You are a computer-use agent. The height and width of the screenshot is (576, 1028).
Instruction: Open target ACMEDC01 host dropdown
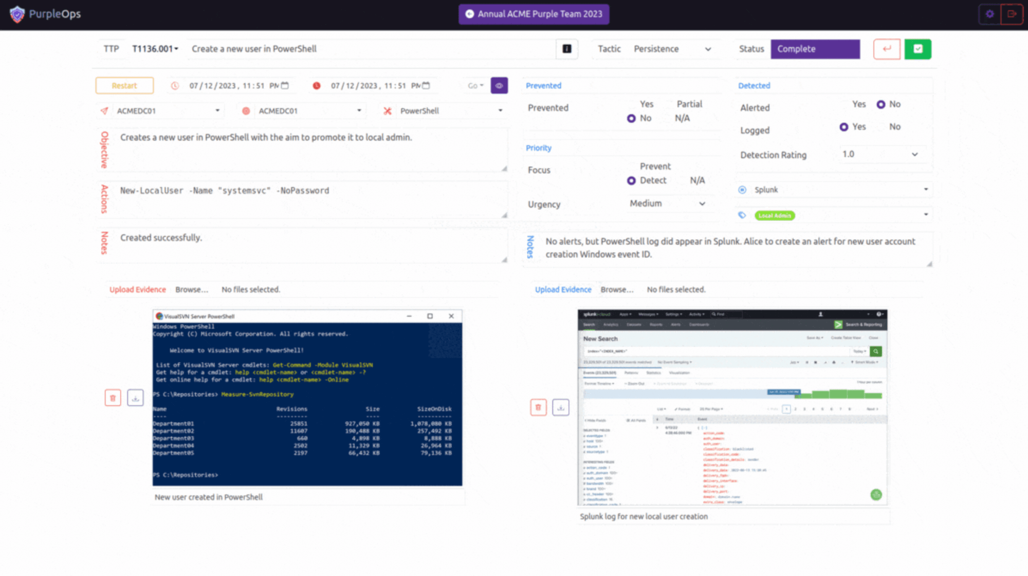(x=310, y=110)
